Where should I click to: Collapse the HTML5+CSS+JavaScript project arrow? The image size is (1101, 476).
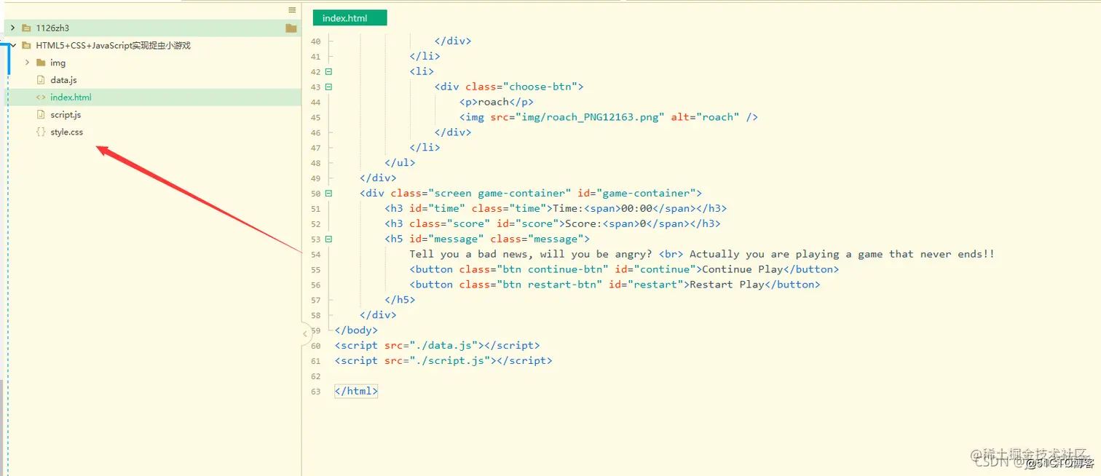point(12,45)
